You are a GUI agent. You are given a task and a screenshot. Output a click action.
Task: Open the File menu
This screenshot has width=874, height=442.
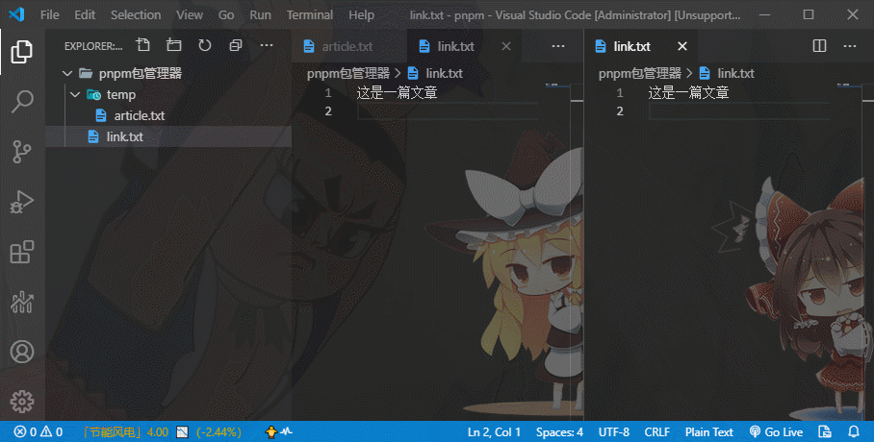(50, 15)
